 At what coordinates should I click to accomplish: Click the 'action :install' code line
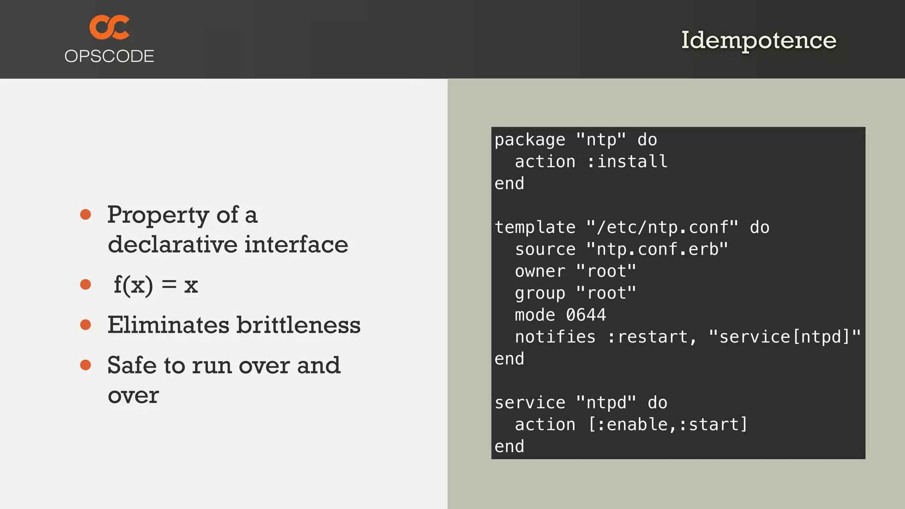pyautogui.click(x=591, y=162)
